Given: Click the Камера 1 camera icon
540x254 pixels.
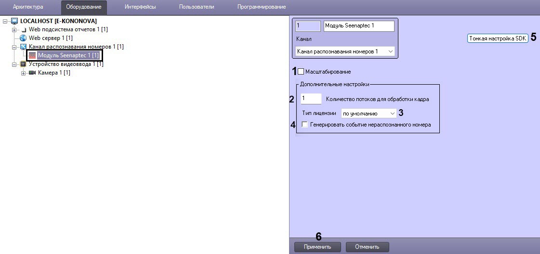Looking at the screenshot, I should click(x=32, y=73).
